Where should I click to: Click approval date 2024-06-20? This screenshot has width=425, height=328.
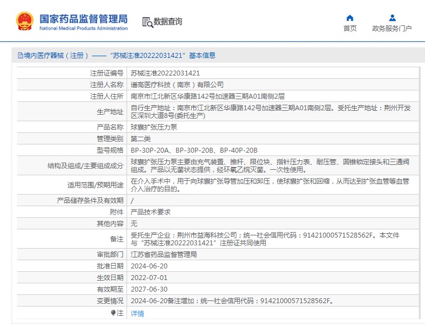[x=149, y=266]
